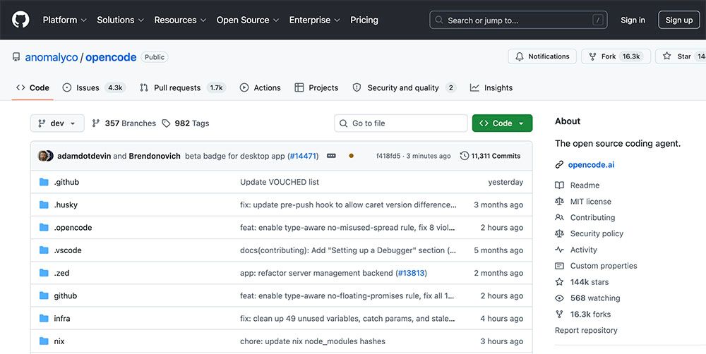Expand the commit message ellipsis
This screenshot has height=354, width=706.
(331, 156)
